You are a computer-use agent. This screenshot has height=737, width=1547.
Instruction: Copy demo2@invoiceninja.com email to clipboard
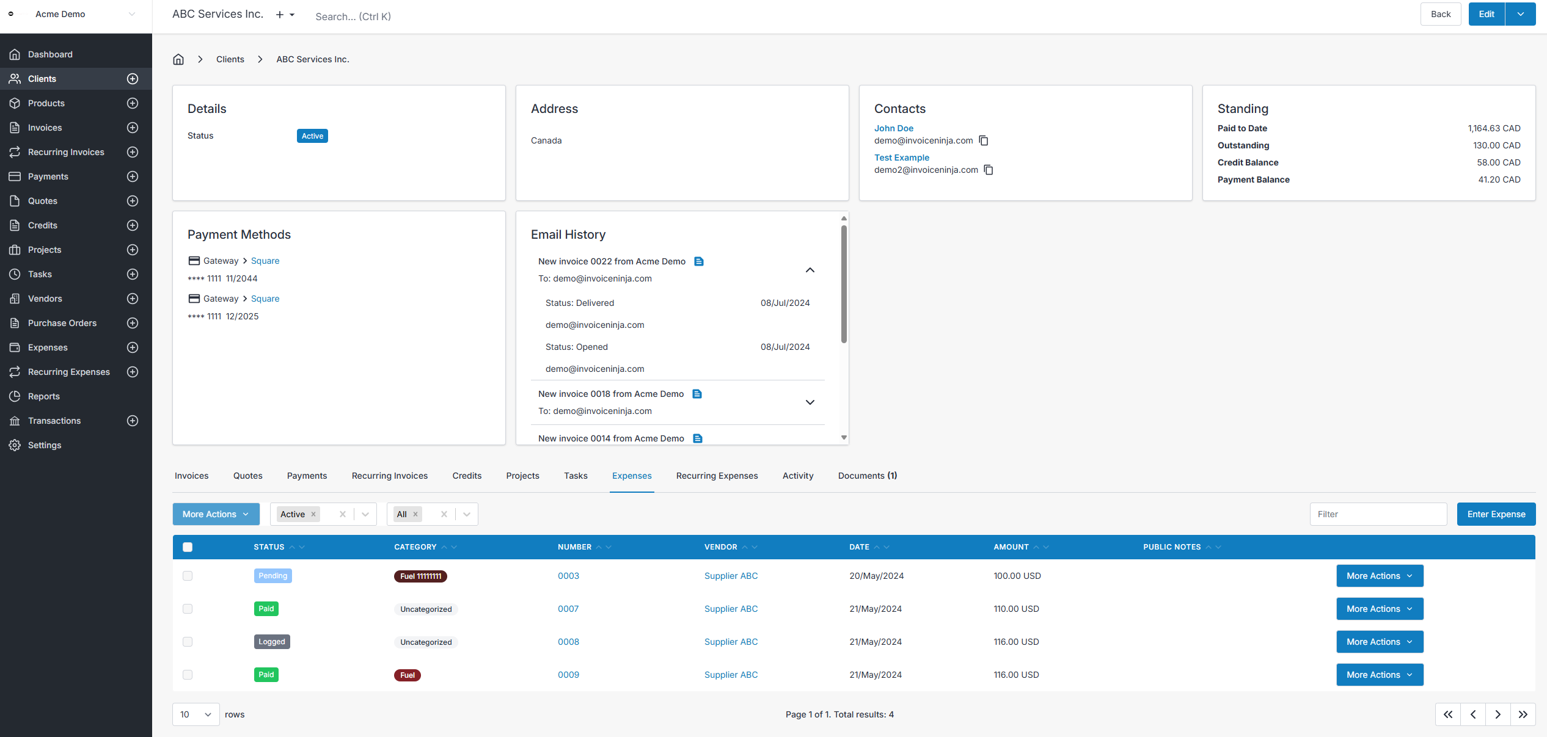pyautogui.click(x=989, y=170)
